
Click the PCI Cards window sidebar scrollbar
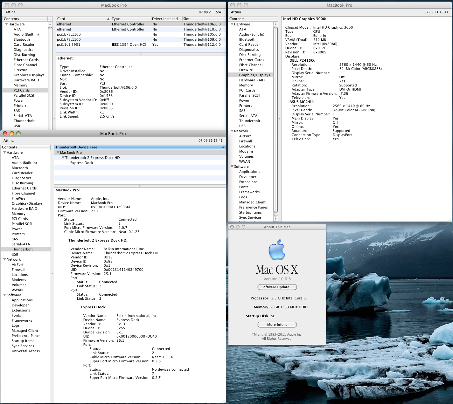(x=50, y=78)
